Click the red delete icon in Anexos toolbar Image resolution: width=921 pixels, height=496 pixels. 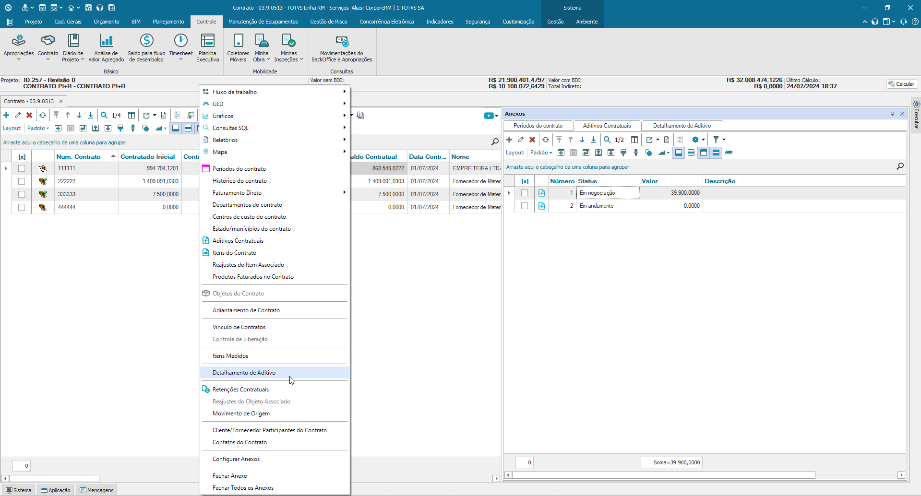532,140
